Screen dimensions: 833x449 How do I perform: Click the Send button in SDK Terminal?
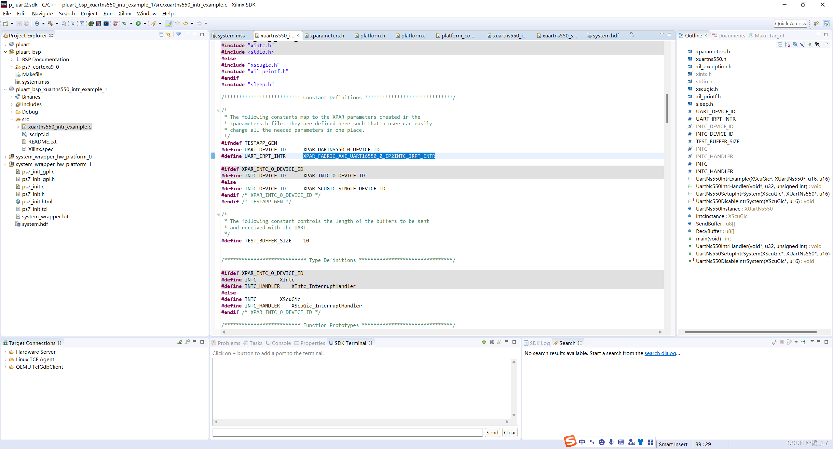[492, 432]
